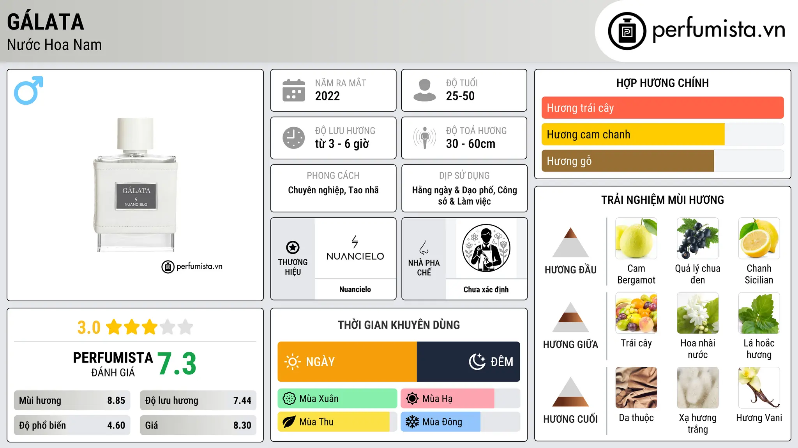Image resolution: width=798 pixels, height=448 pixels.
Task: Click the first yellow rating star
Action: point(114,327)
